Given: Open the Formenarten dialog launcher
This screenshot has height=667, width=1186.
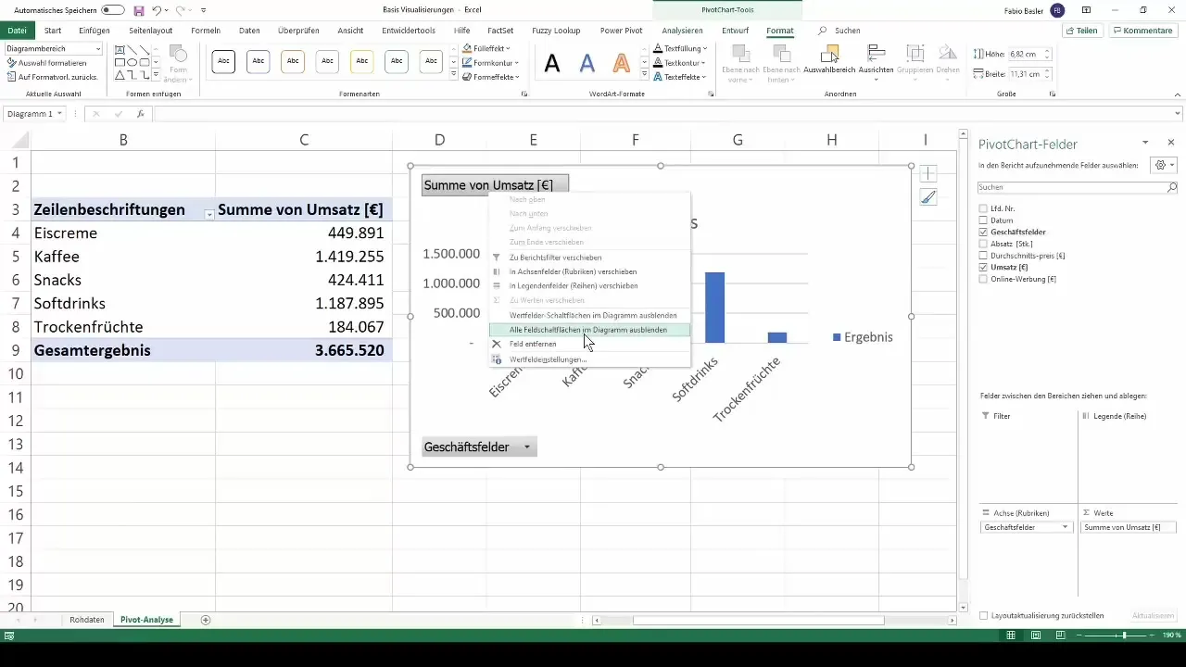Looking at the screenshot, I should click(x=524, y=94).
